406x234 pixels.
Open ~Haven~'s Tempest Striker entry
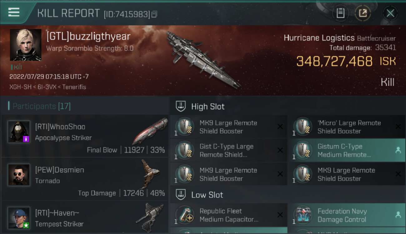[85, 217]
